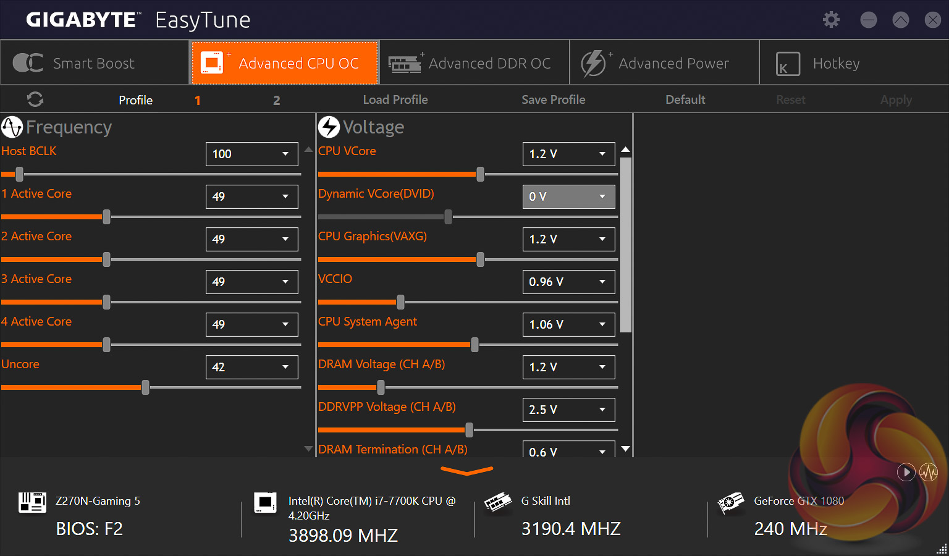Image resolution: width=949 pixels, height=556 pixels.
Task: Click the settings gear icon
Action: click(831, 20)
